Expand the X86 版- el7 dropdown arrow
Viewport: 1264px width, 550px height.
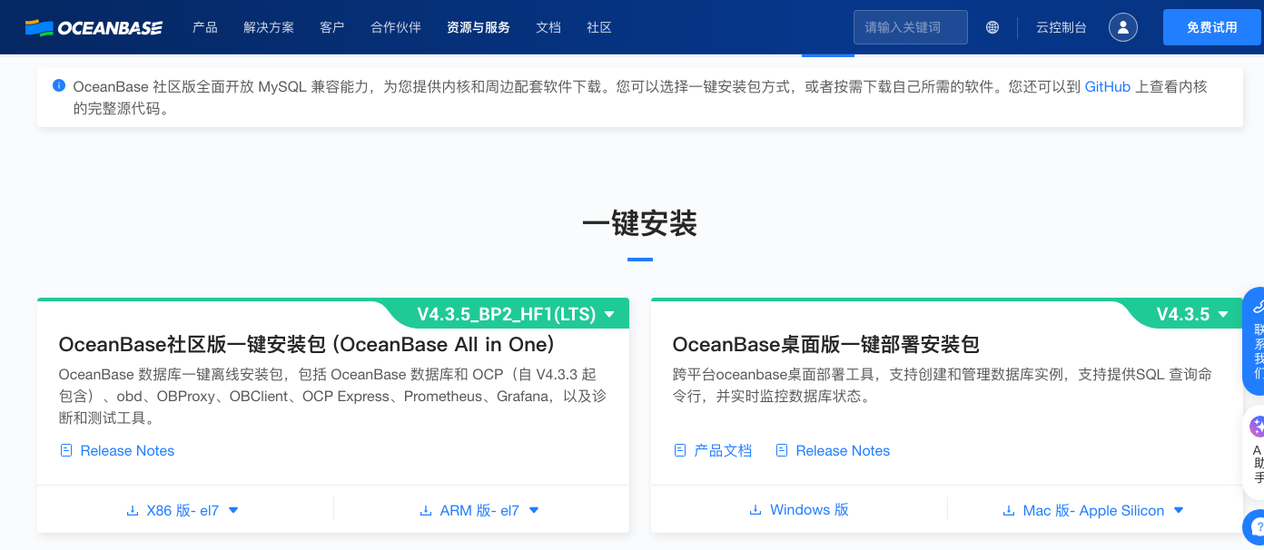tap(233, 510)
